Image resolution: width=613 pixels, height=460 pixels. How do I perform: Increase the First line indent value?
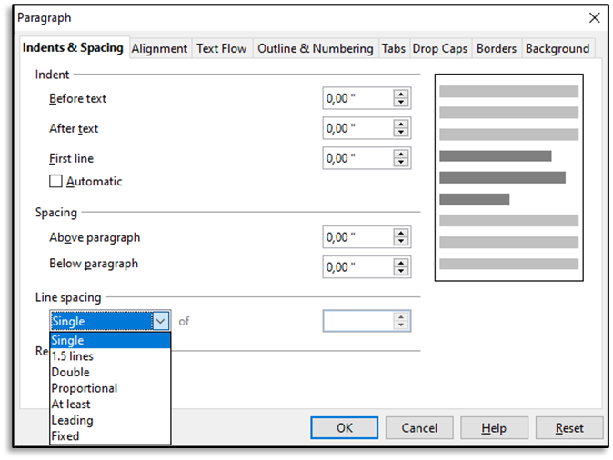click(x=400, y=154)
